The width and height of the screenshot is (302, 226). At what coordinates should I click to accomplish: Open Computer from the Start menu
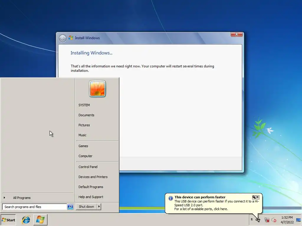point(85,156)
